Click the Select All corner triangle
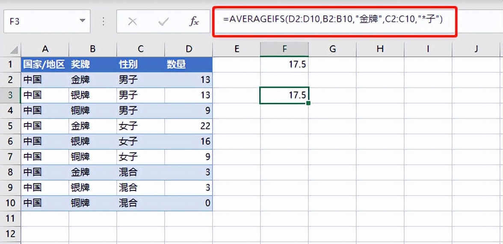The width and height of the screenshot is (503, 244). tap(14, 50)
